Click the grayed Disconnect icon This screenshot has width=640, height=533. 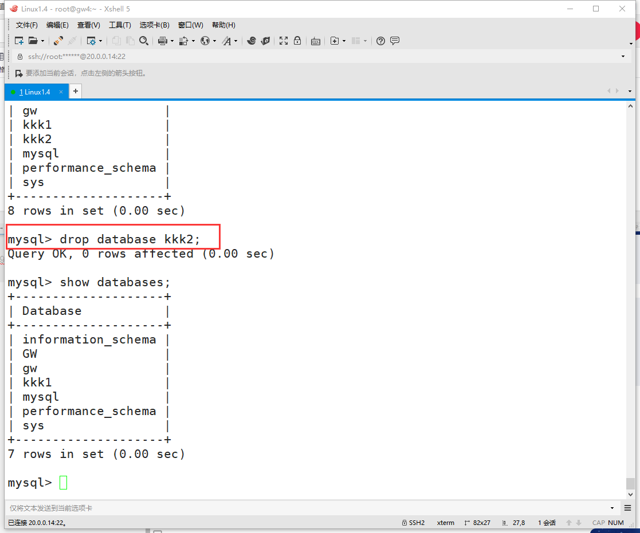tap(72, 41)
